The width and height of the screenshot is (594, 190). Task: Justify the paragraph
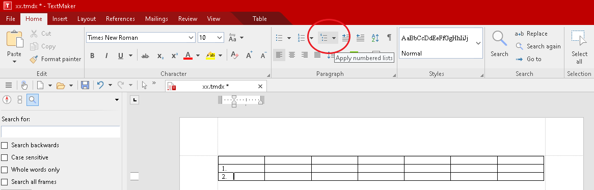pos(317,55)
